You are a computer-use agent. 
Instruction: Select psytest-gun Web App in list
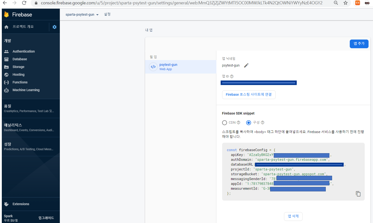pyautogui.click(x=180, y=67)
